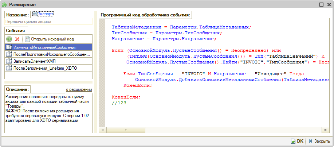Image resolution: width=334 pixels, height=147 pixels.
Task: Click 'Программный код обработчика события:' header
Action: 145,15
